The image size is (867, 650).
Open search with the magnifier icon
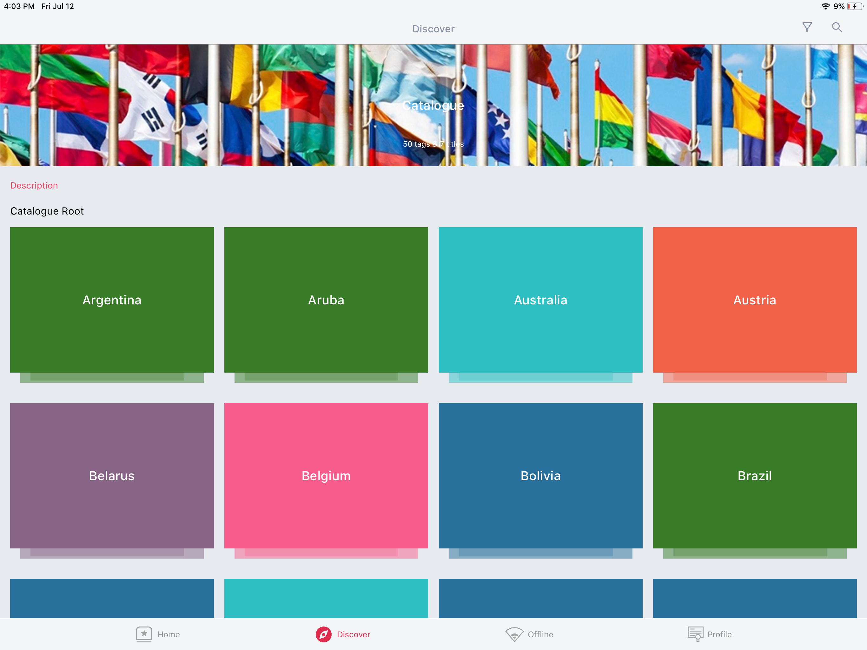click(837, 27)
